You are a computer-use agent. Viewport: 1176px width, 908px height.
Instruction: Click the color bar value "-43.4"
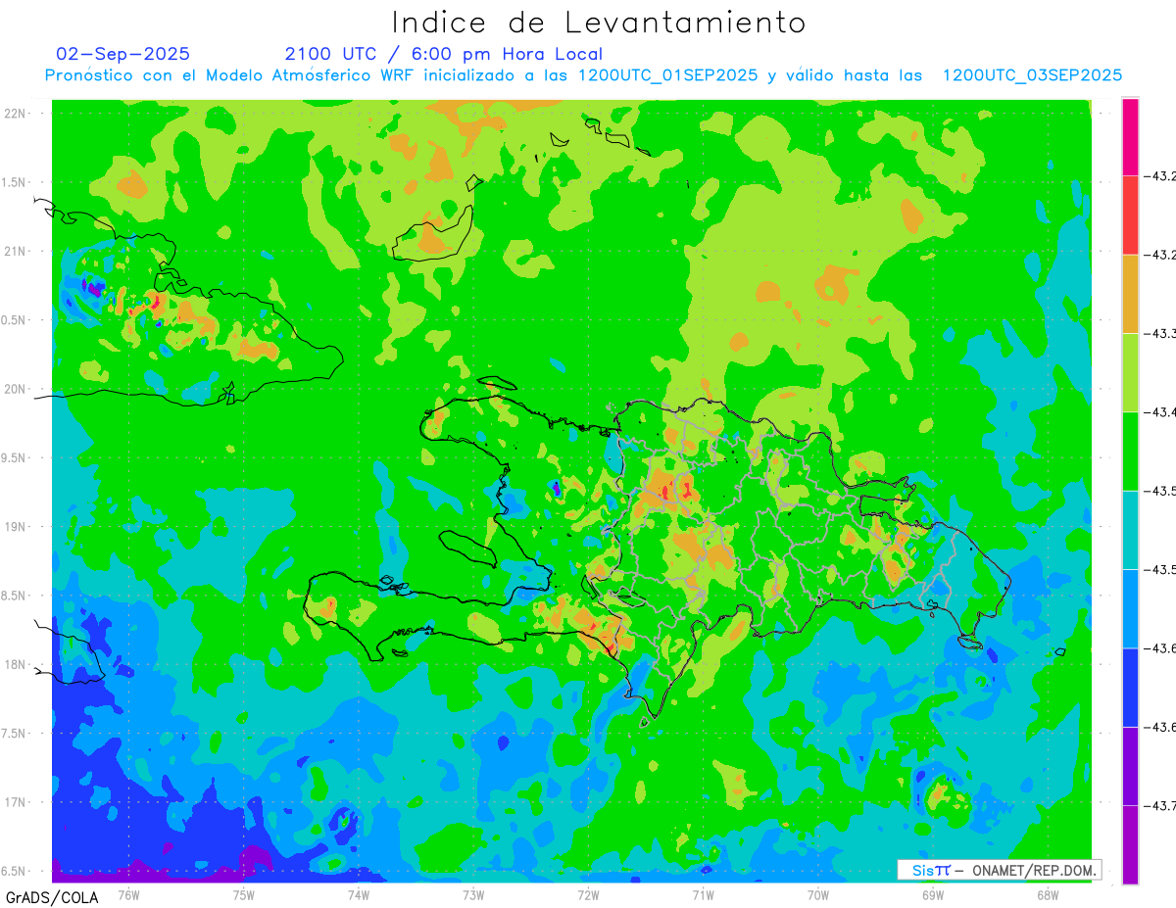pos(1161,412)
